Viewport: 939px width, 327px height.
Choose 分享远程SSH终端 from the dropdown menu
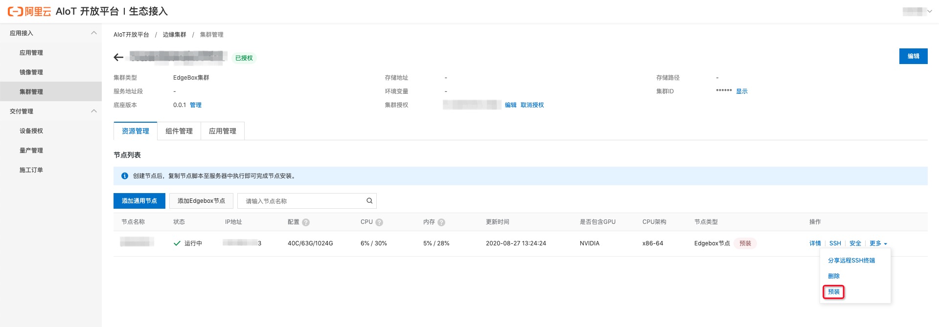click(851, 261)
